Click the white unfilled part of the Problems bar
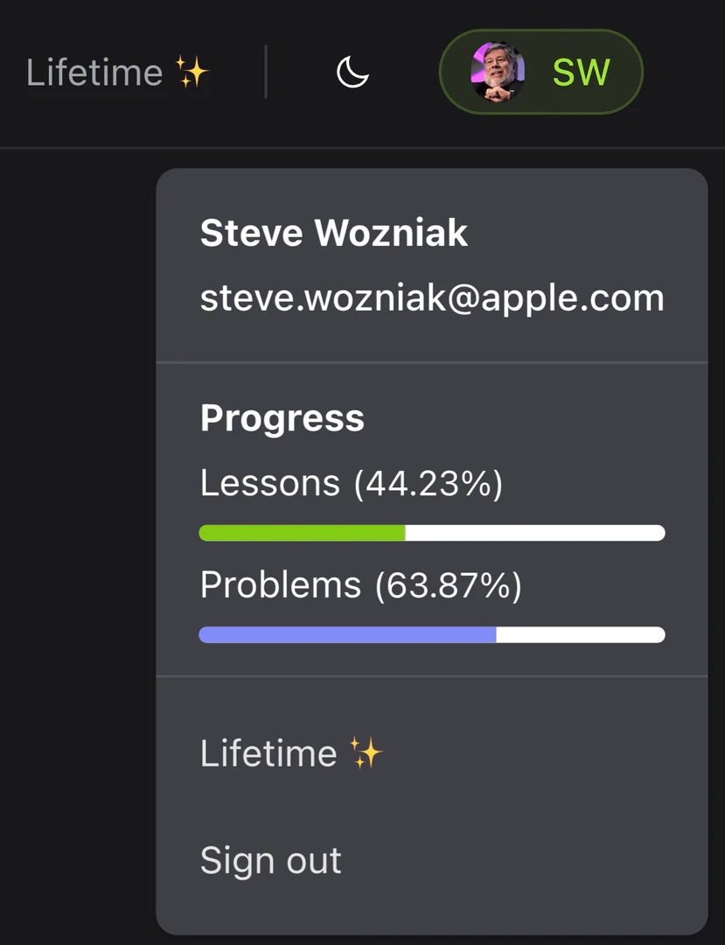The height and width of the screenshot is (945, 725). pos(580,634)
